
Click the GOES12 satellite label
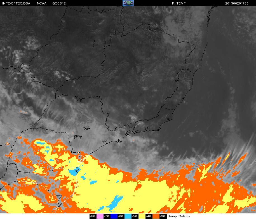(x=59, y=3)
